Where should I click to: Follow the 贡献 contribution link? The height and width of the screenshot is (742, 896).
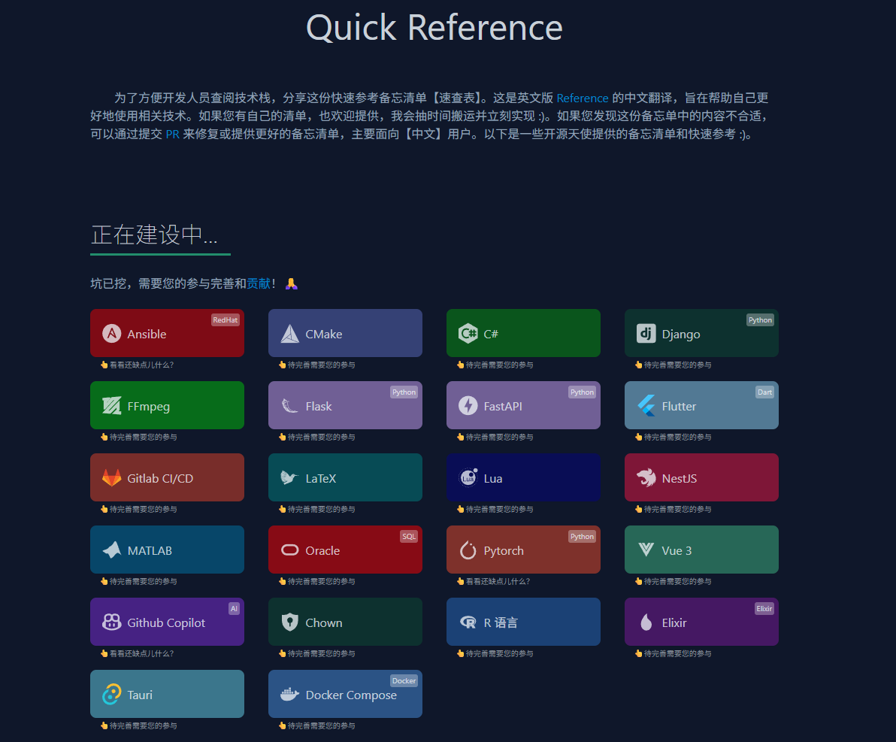coord(259,283)
